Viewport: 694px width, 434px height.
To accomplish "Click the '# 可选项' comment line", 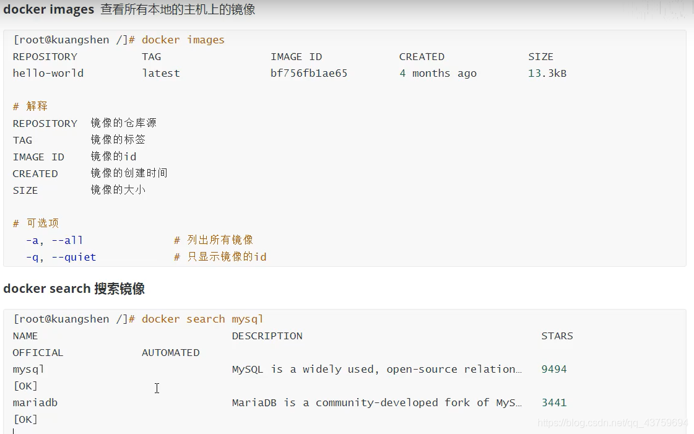I will (x=36, y=223).
